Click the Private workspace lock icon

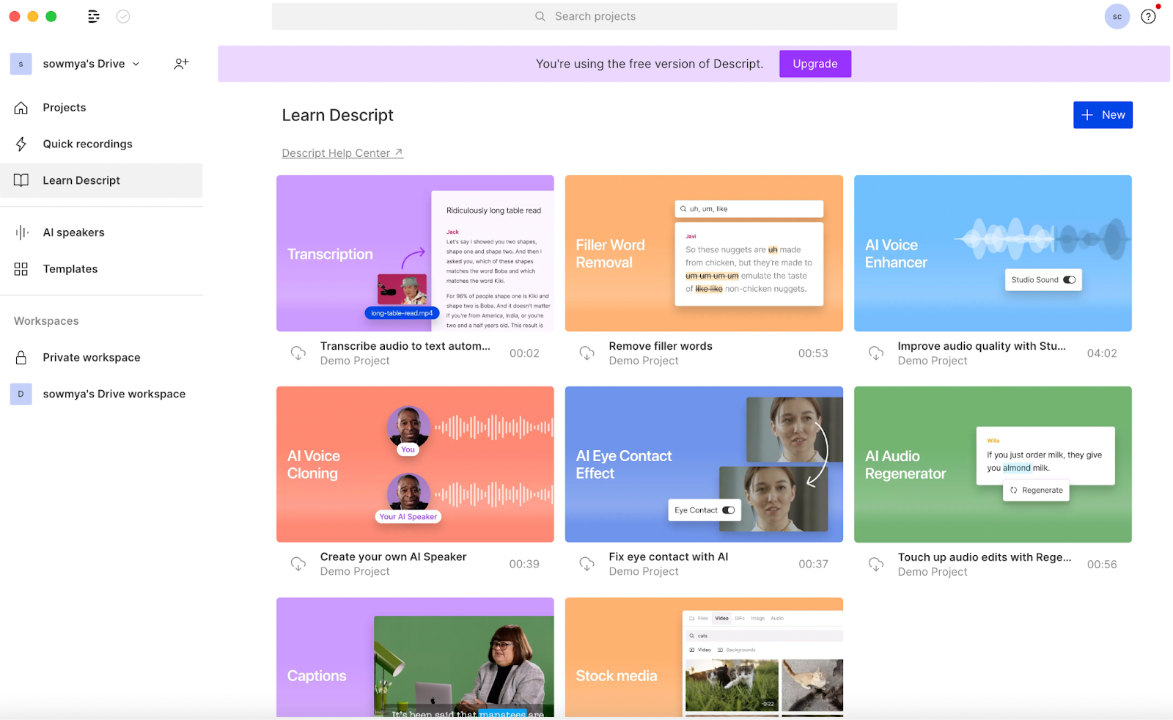[x=21, y=358]
